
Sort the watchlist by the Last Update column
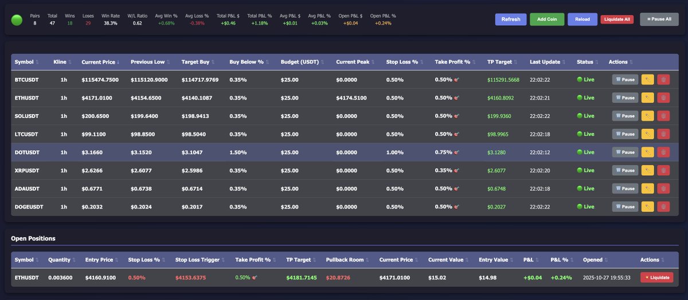[548, 62]
